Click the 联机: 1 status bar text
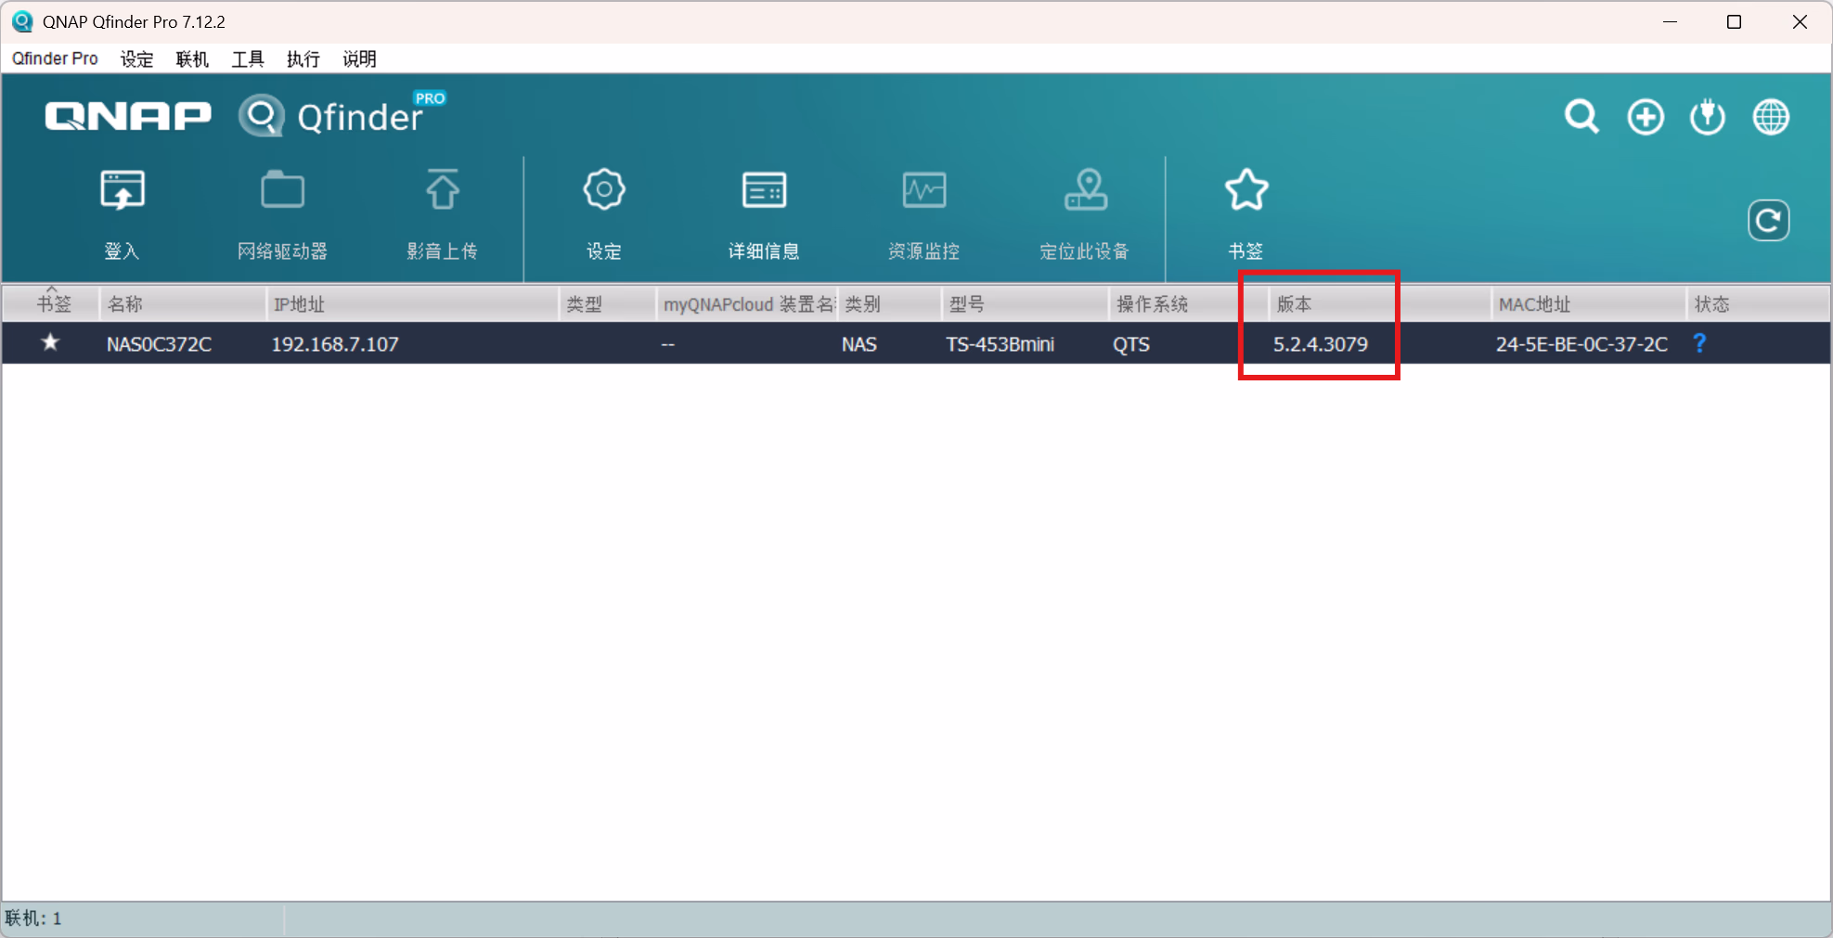Image resolution: width=1833 pixels, height=938 pixels. pyautogui.click(x=33, y=919)
